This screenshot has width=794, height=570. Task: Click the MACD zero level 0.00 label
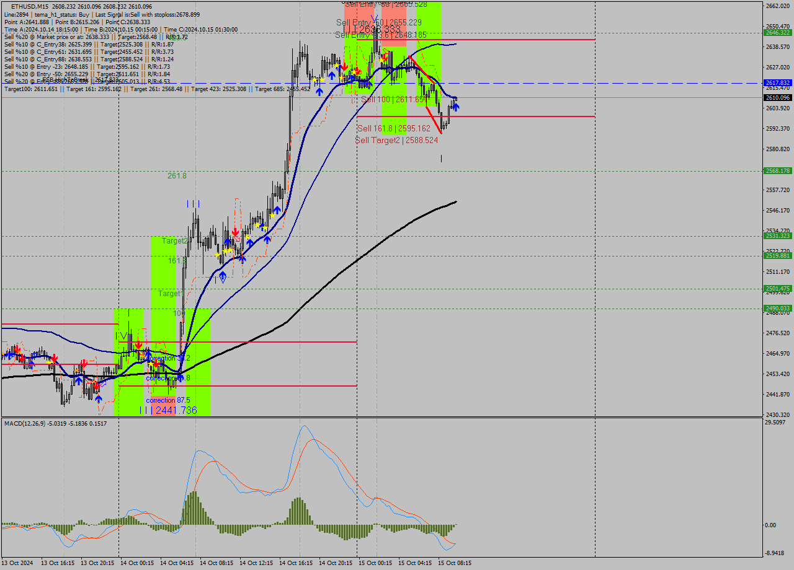(x=770, y=525)
